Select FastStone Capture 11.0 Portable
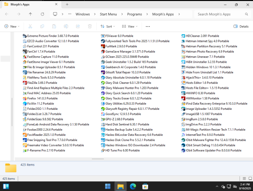 coord(46,57)
